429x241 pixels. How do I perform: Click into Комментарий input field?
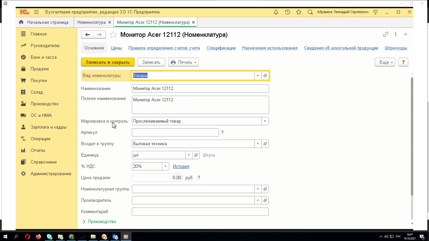click(x=200, y=212)
